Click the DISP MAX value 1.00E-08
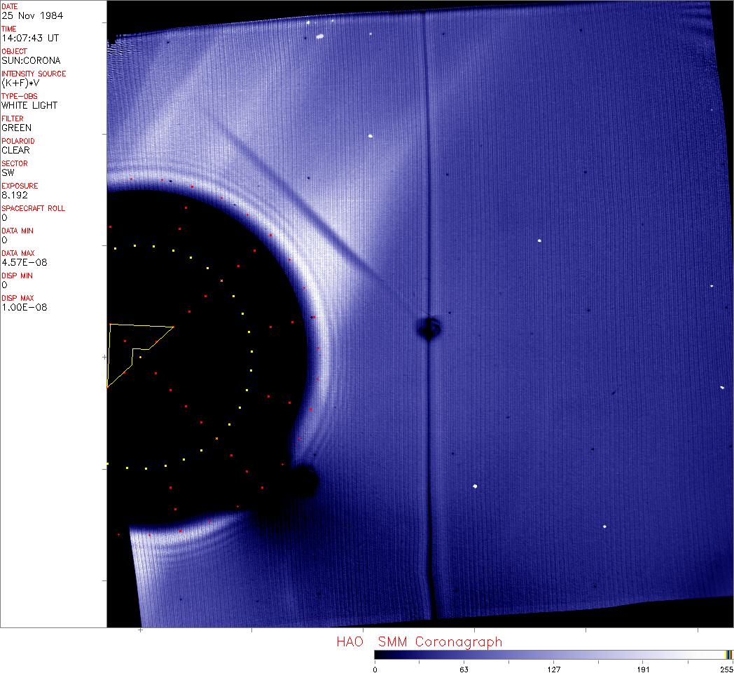This screenshot has height=673, width=734. coord(25,307)
